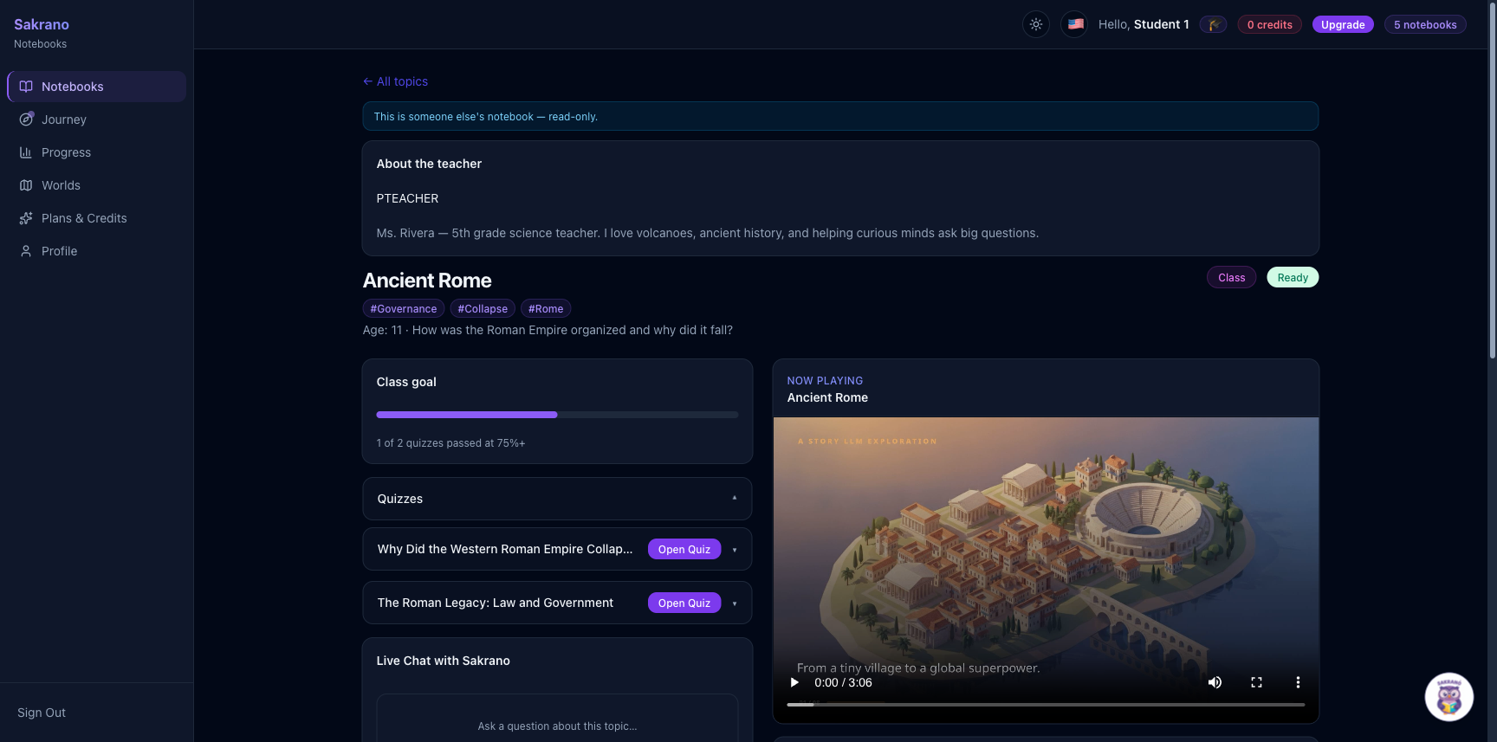Click the graduation cap badge icon

click(x=1214, y=24)
